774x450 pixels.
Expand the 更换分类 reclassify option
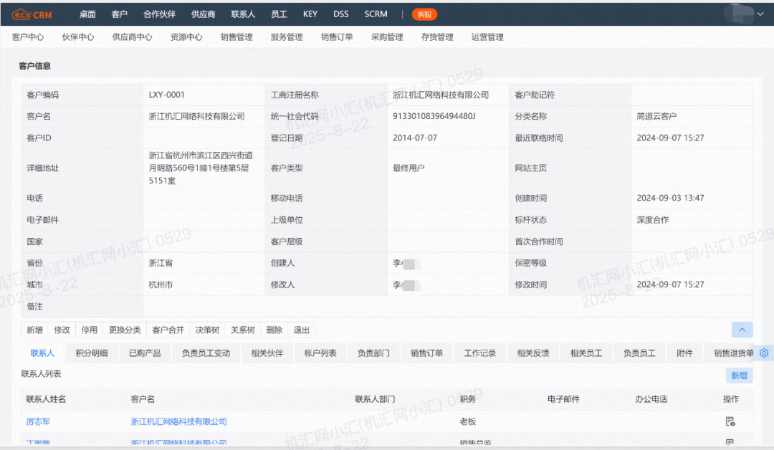point(126,330)
